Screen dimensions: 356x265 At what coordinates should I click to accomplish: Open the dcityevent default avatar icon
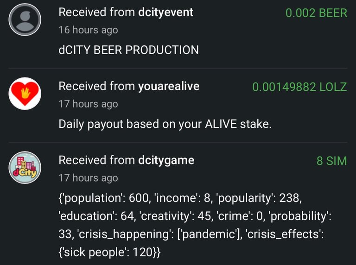coord(25,19)
